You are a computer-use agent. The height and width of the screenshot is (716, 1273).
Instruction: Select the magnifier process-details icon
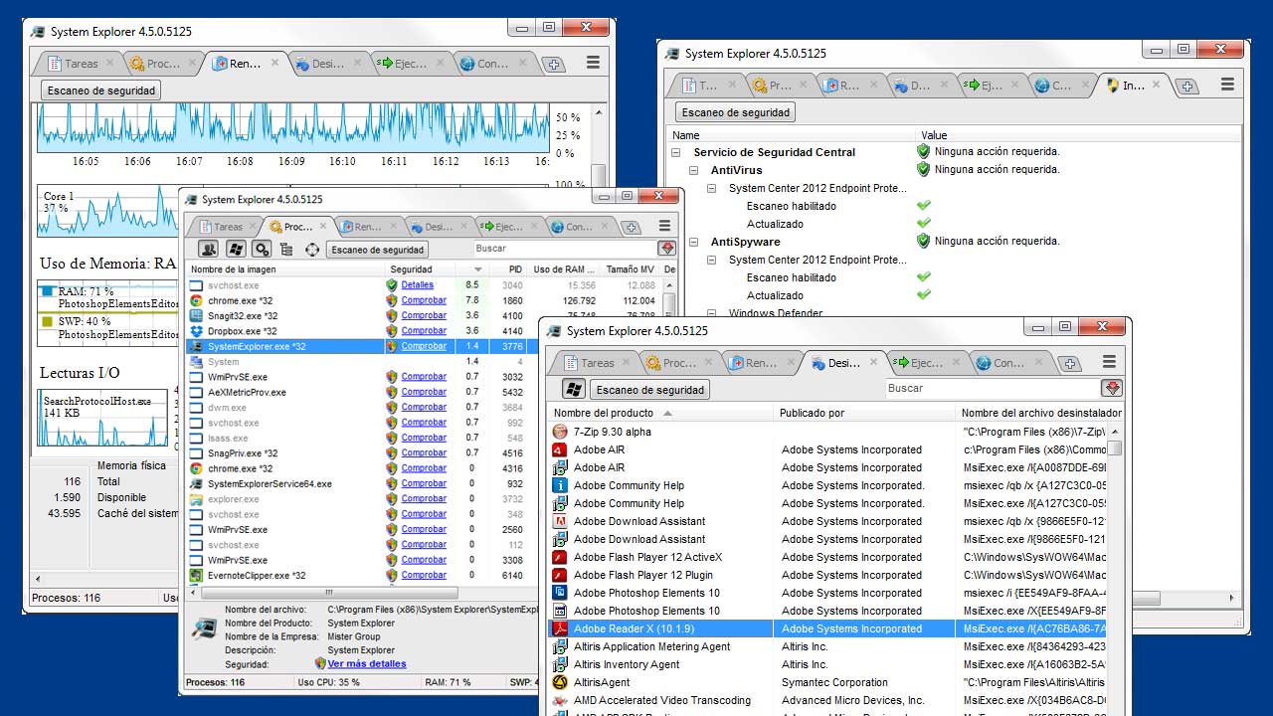coord(263,250)
